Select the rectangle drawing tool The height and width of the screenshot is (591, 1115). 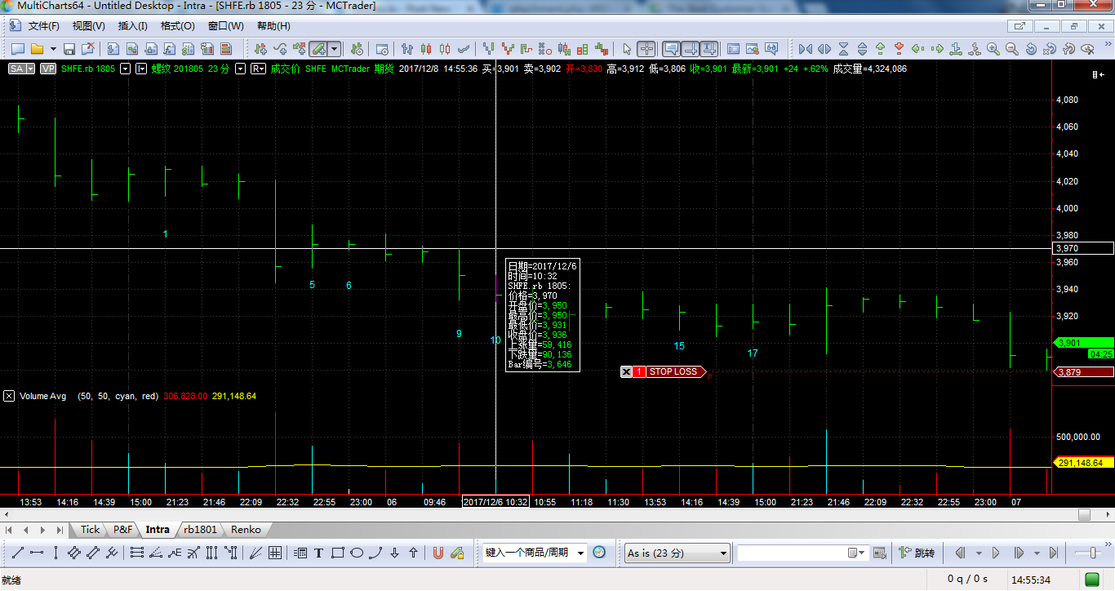tap(337, 553)
